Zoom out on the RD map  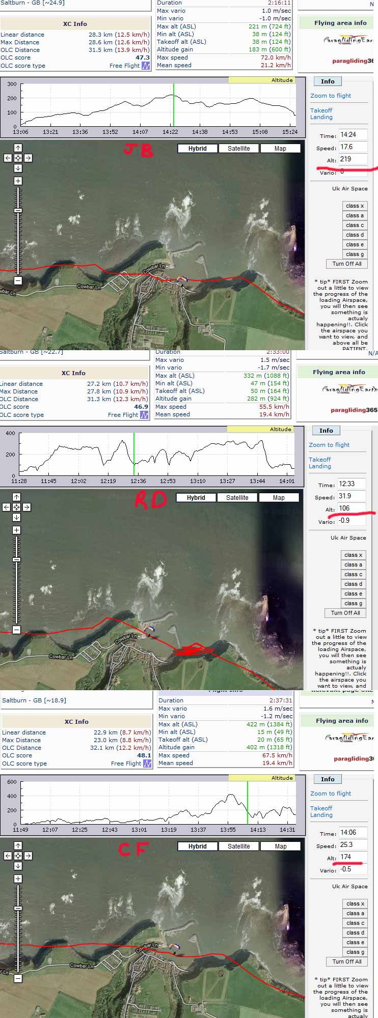point(16,630)
